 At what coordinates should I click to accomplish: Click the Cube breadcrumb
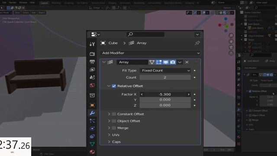[113, 43]
